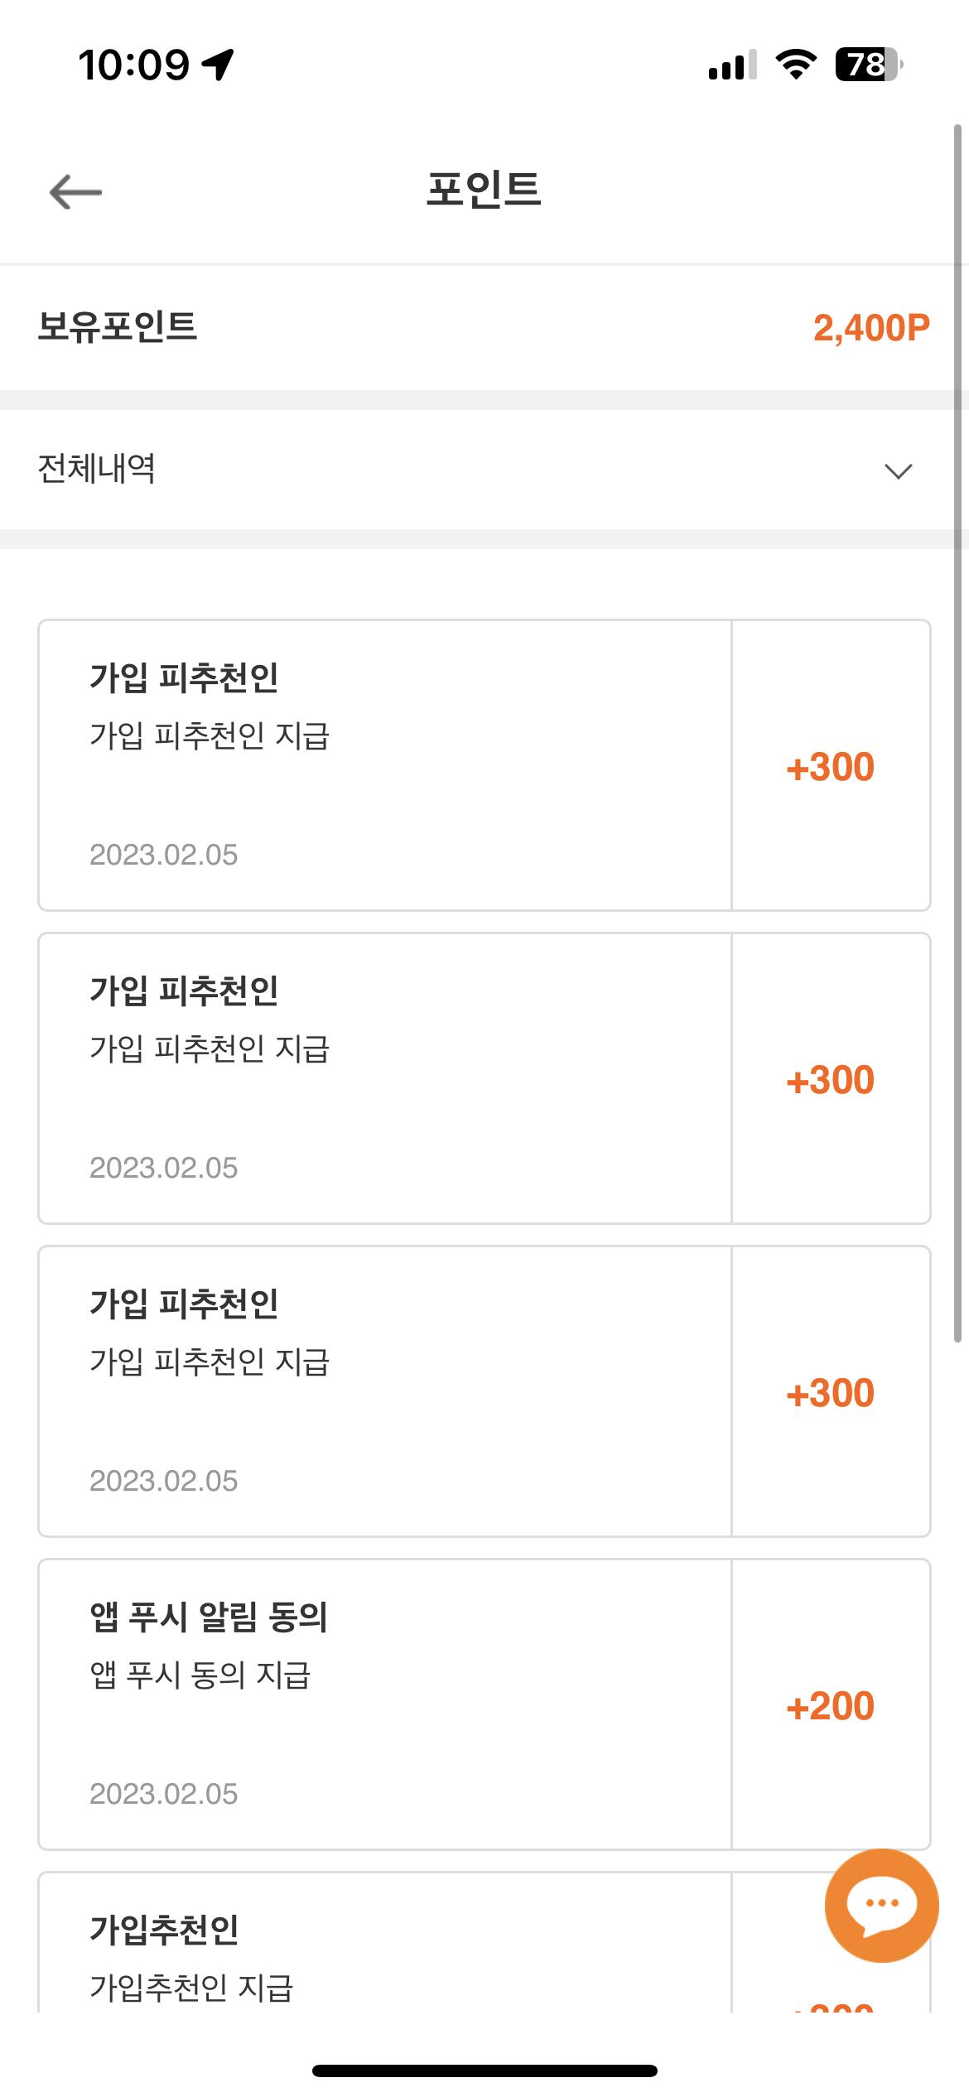Tap the location arrow next to time
This screenshot has width=969, height=2097.
[x=218, y=65]
